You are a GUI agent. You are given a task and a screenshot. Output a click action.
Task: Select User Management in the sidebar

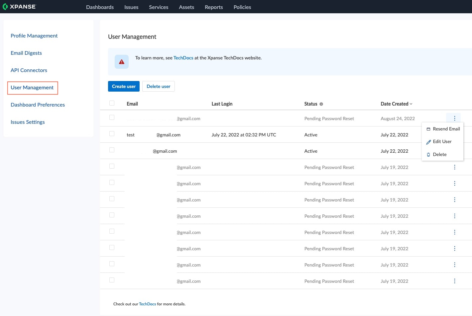pos(32,88)
